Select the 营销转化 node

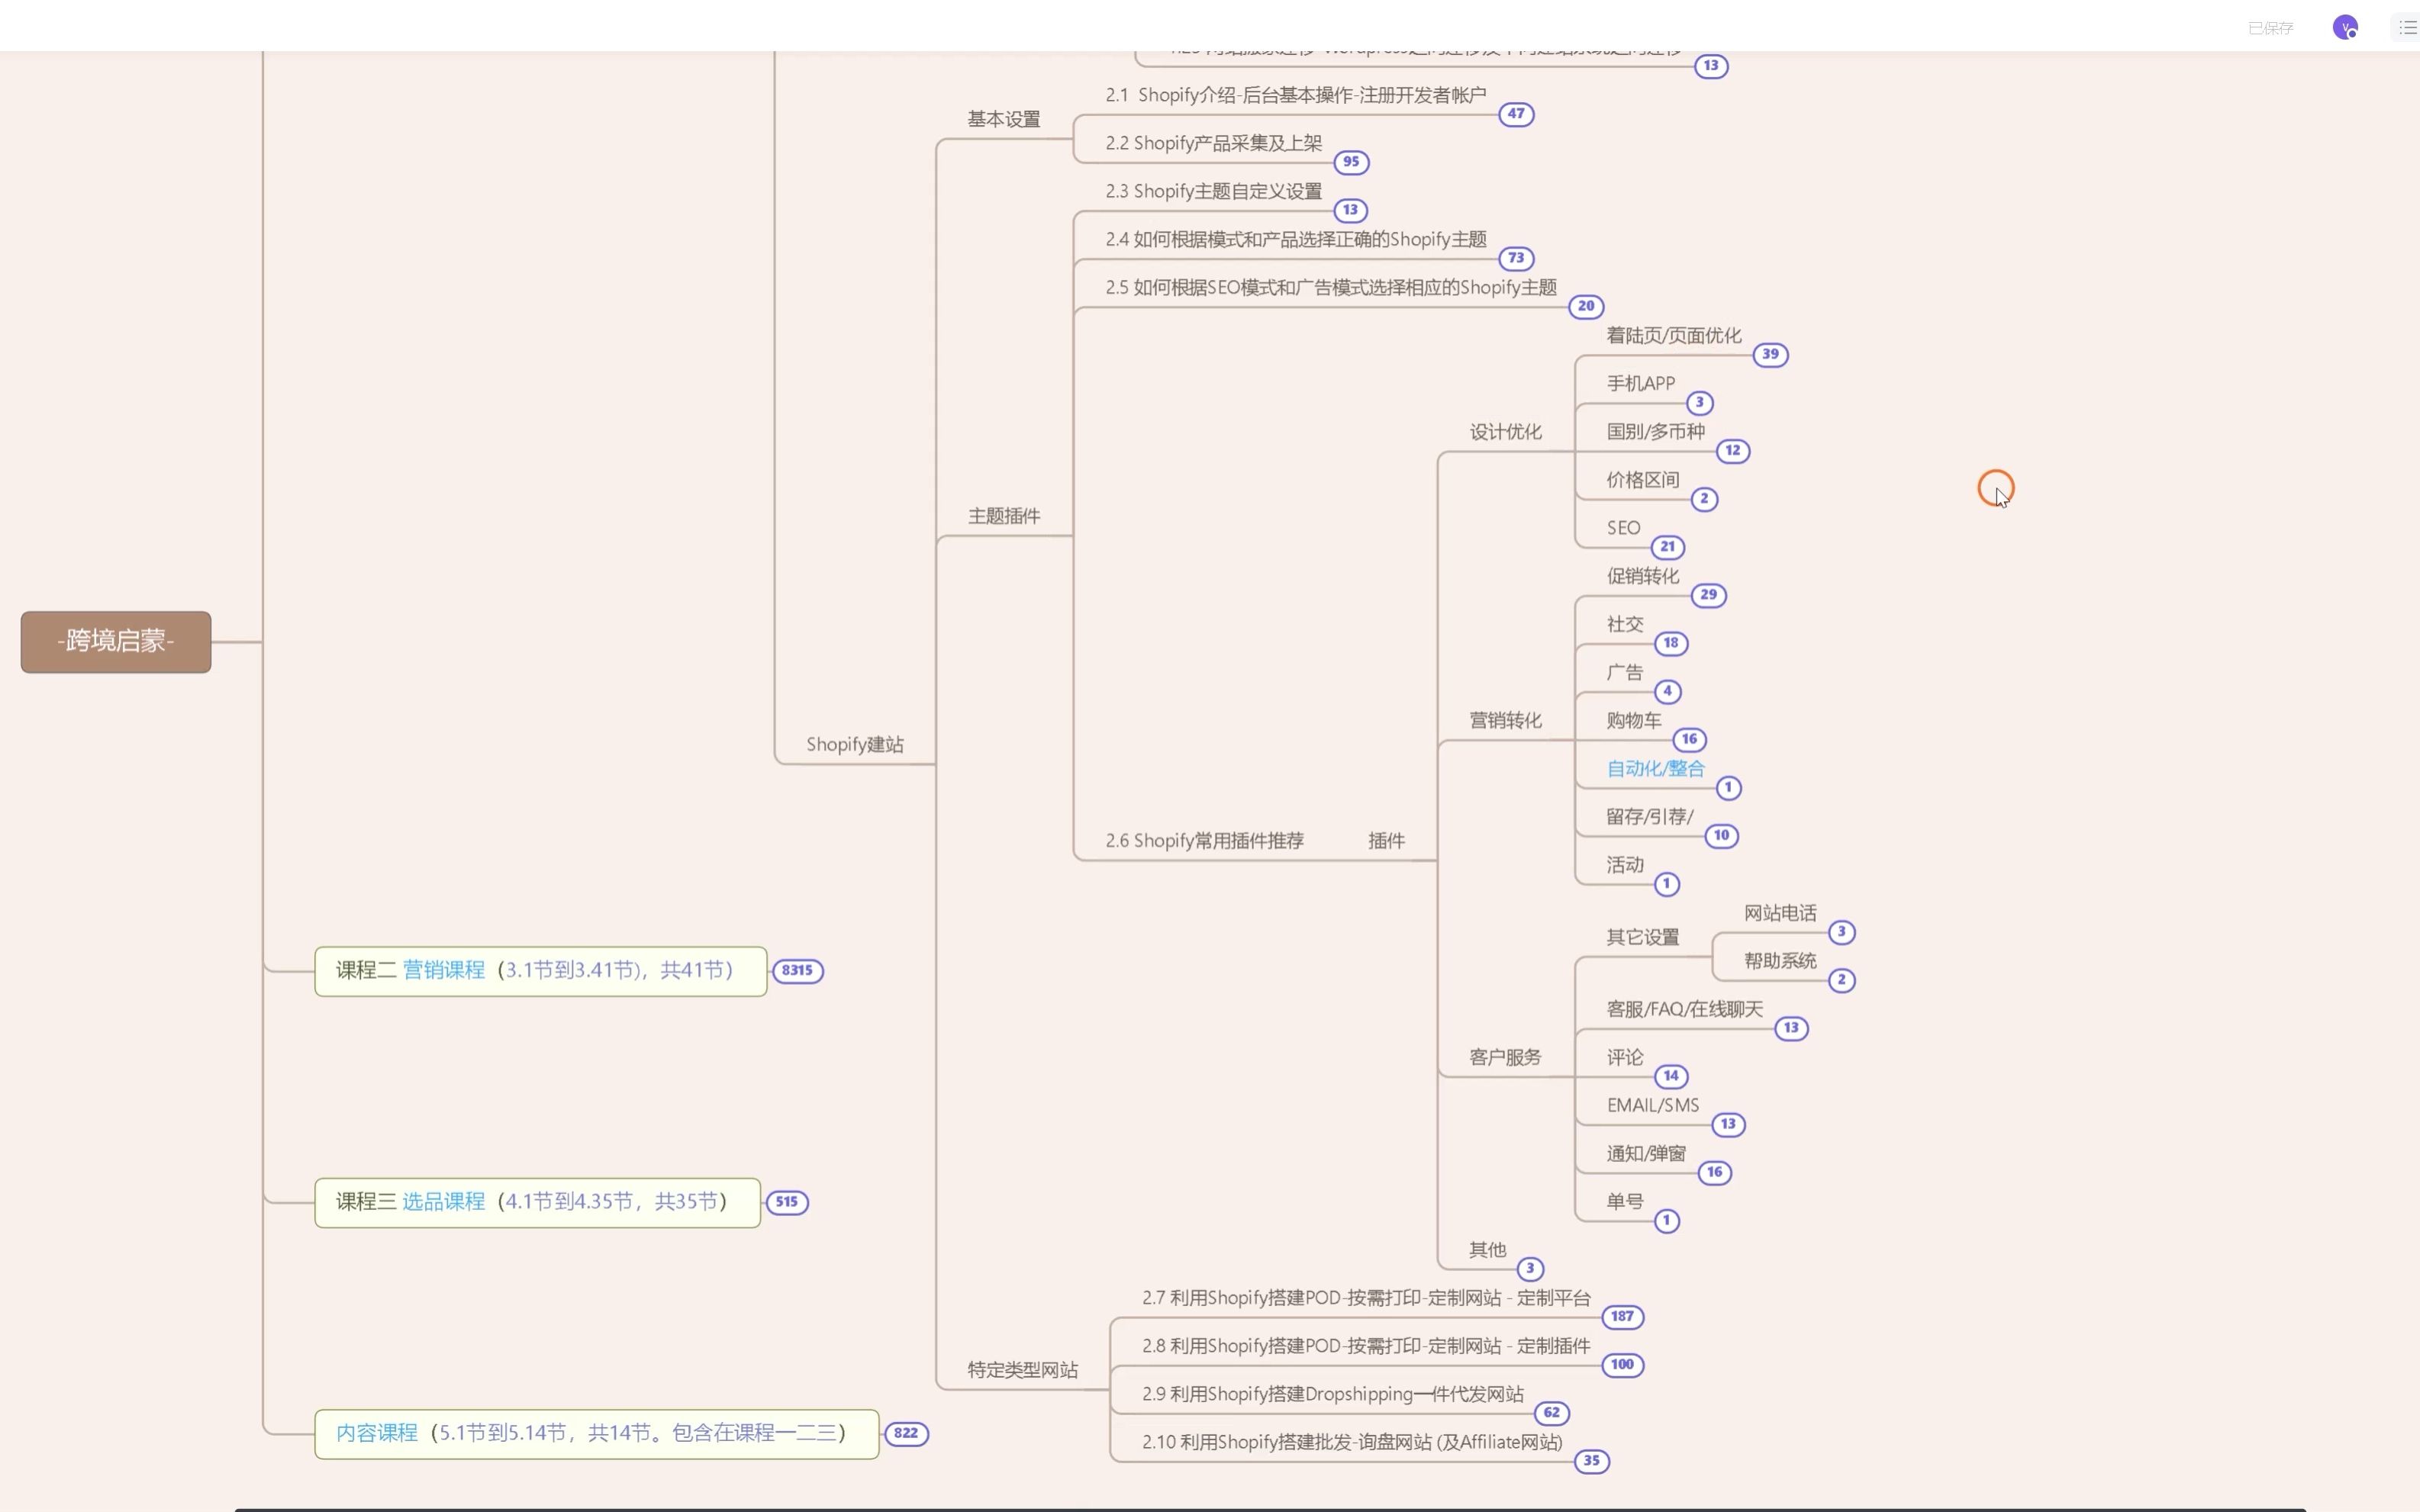pyautogui.click(x=1506, y=720)
